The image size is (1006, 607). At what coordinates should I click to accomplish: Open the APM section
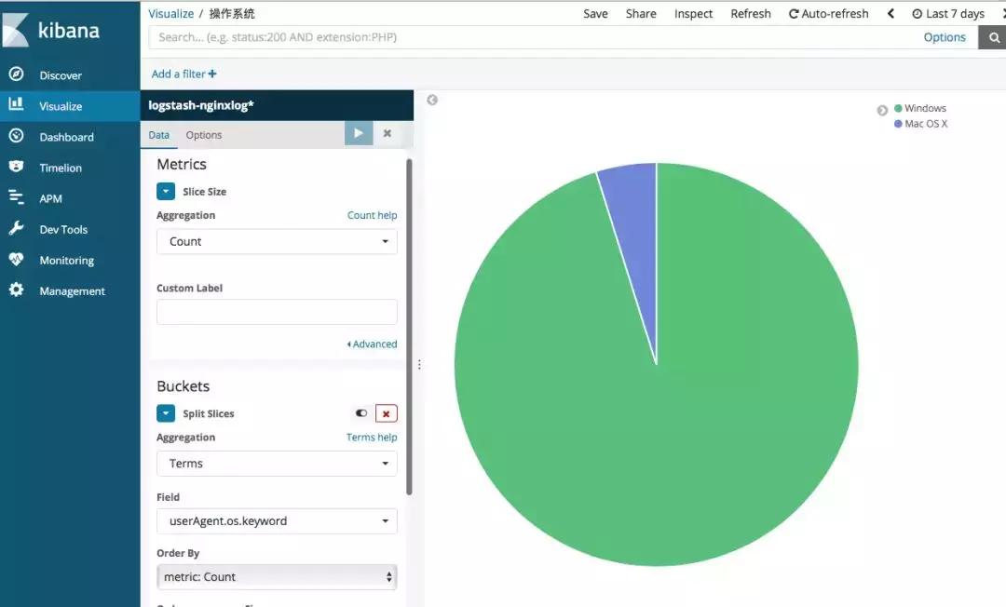click(x=52, y=197)
